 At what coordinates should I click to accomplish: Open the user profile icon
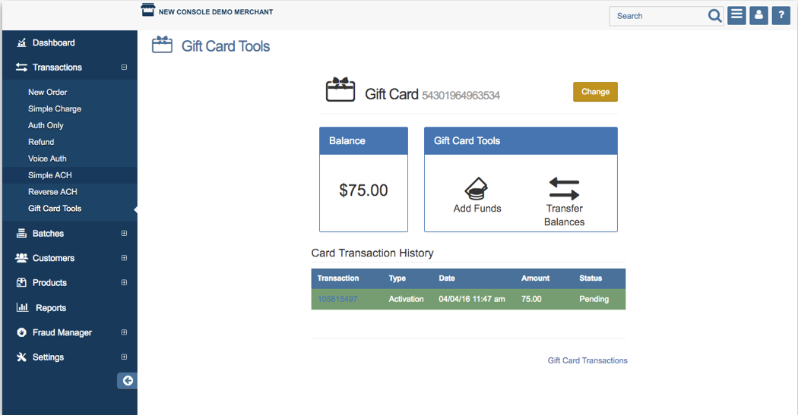[x=758, y=15]
